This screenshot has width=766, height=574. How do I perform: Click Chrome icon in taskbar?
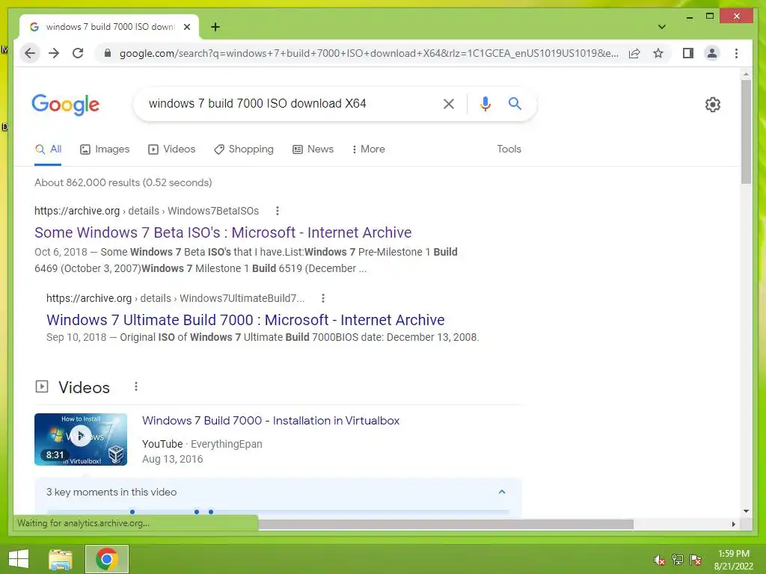coord(106,559)
